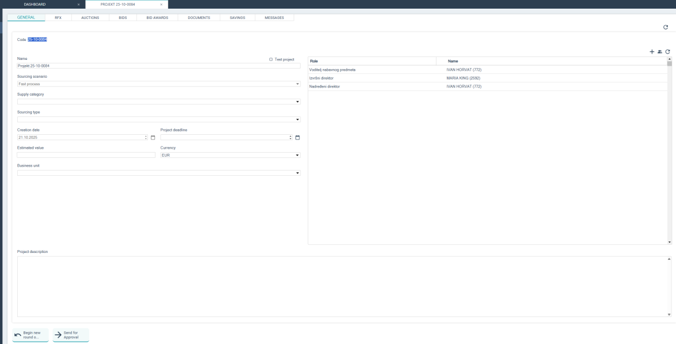Close the Dashboard tab
The height and width of the screenshot is (344, 676).
(x=78, y=5)
